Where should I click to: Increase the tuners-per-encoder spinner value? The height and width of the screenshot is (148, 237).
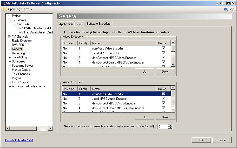pyautogui.click(x=170, y=125)
